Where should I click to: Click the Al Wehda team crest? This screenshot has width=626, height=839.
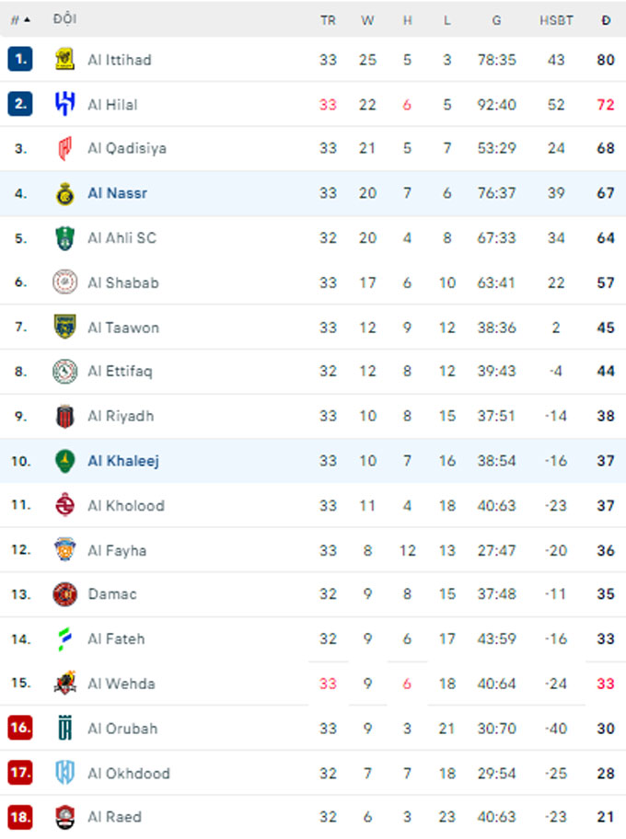[x=64, y=684]
